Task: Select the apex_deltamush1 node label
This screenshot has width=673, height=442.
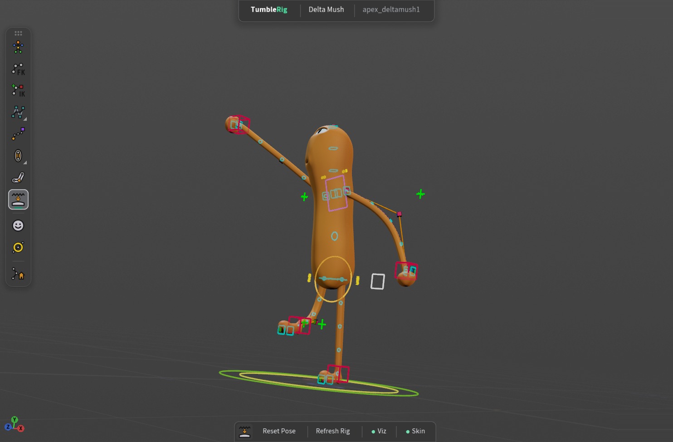Action: (391, 10)
